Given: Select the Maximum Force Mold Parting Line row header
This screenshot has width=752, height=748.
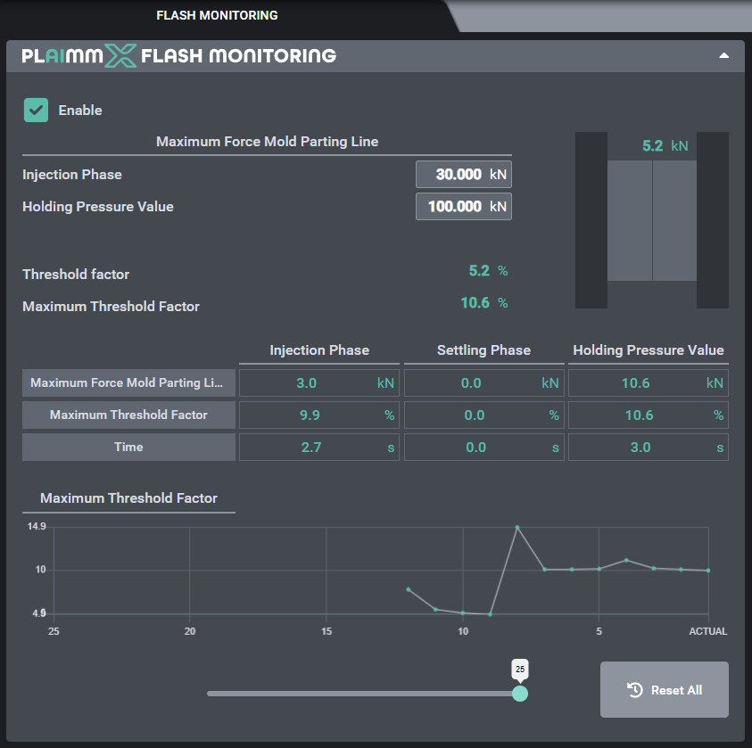Looking at the screenshot, I should (128, 383).
